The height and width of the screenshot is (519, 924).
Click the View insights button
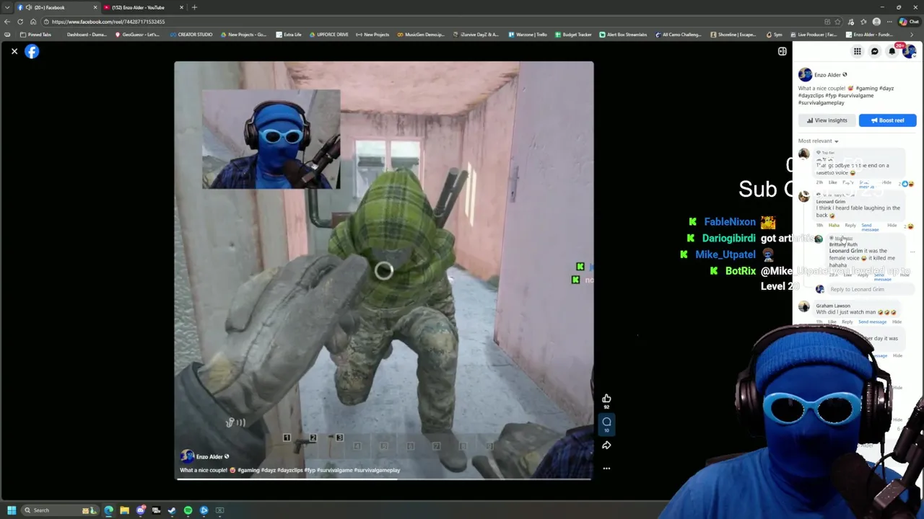(827, 120)
